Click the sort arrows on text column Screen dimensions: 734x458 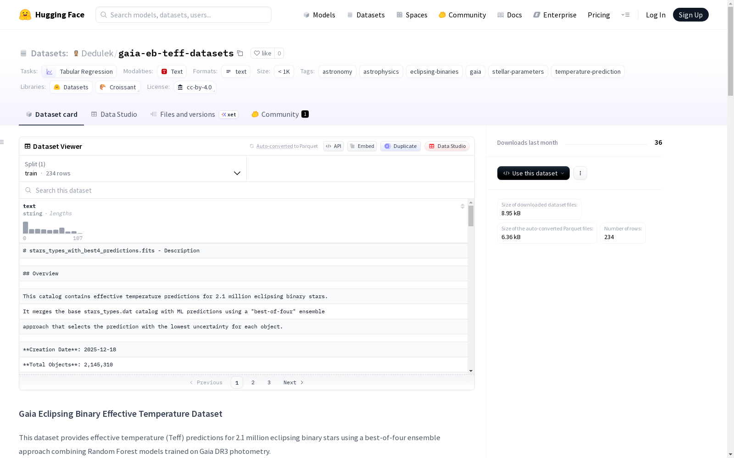462,206
